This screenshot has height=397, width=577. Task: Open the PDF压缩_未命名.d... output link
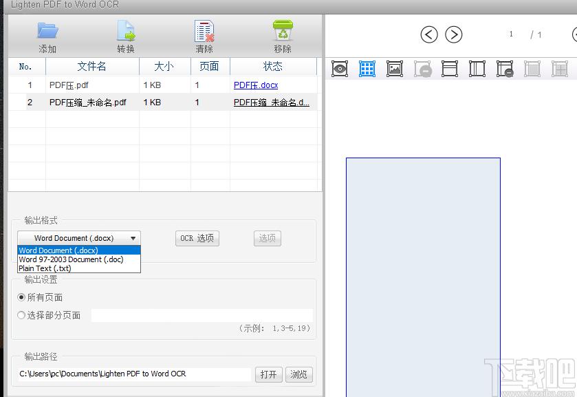[272, 103]
